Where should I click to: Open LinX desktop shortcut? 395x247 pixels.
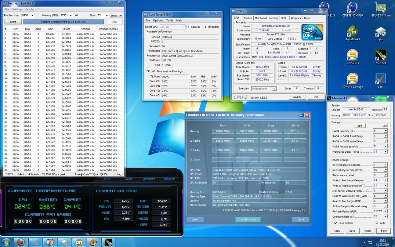point(381,81)
